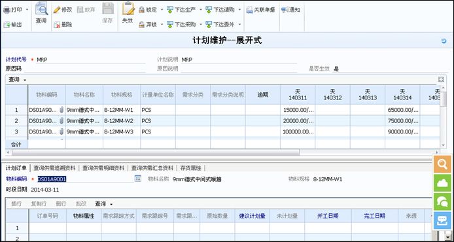This screenshot has height=242, width=454.
Task: Click the 查询 magnifier toolbar icon
Action: click(x=41, y=9)
